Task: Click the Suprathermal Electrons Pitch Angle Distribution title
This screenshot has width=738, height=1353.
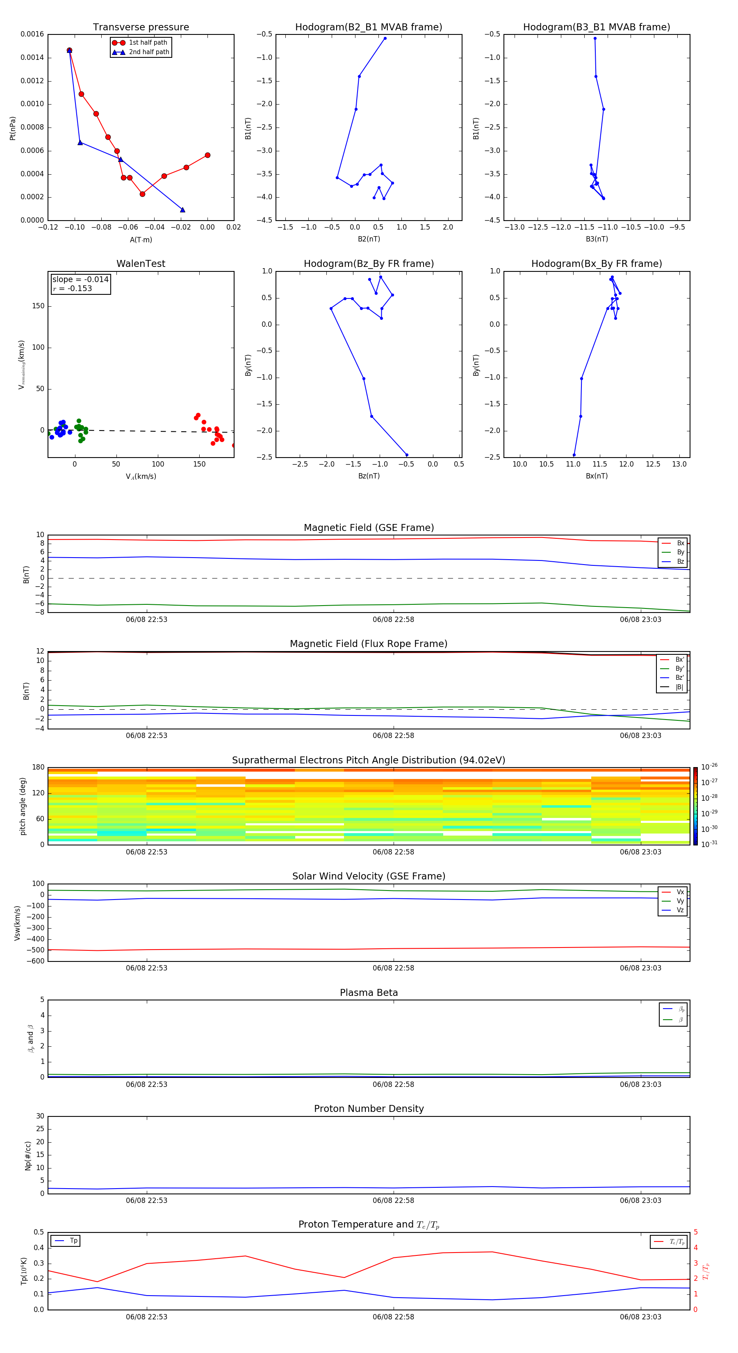Action: point(369,761)
